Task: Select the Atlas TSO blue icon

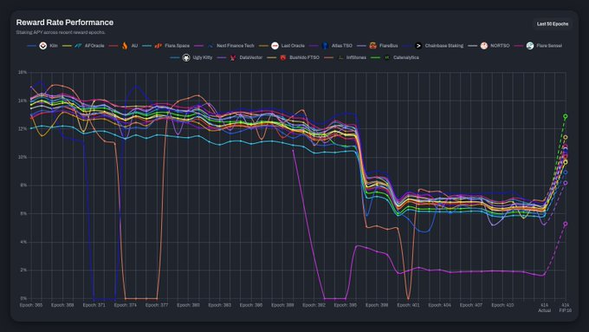Action: pyautogui.click(x=326, y=46)
